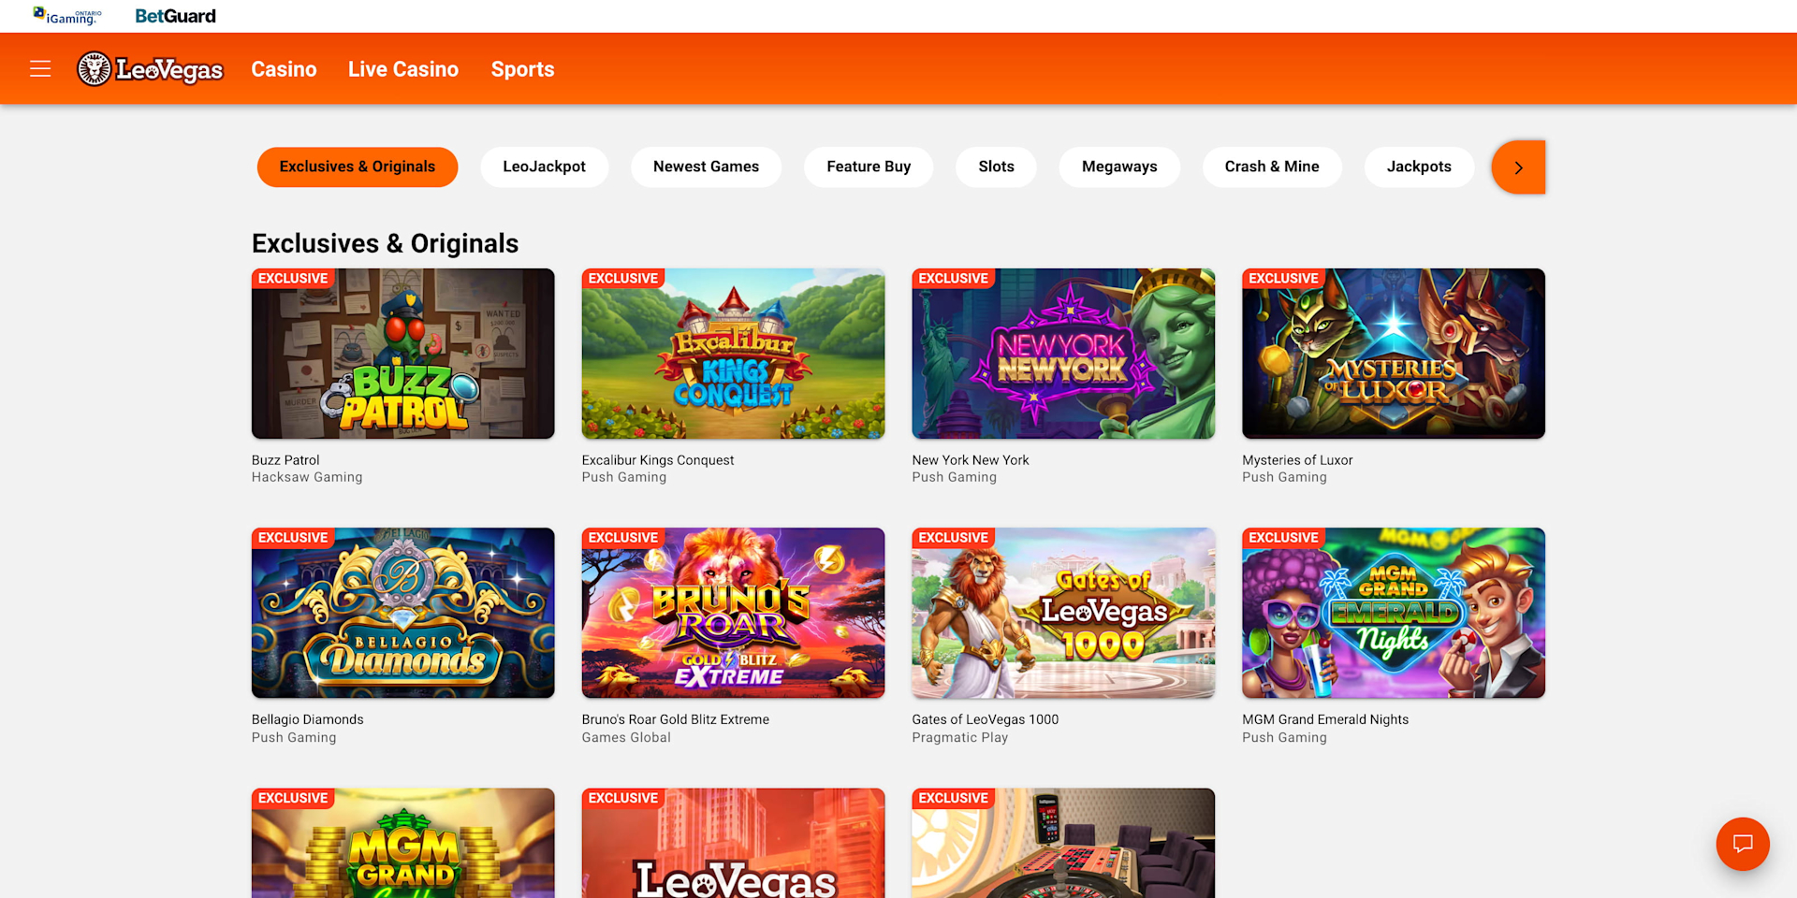The image size is (1797, 898).
Task: Click Push Gaming under Mysteries of Luxor
Action: 1284,477
